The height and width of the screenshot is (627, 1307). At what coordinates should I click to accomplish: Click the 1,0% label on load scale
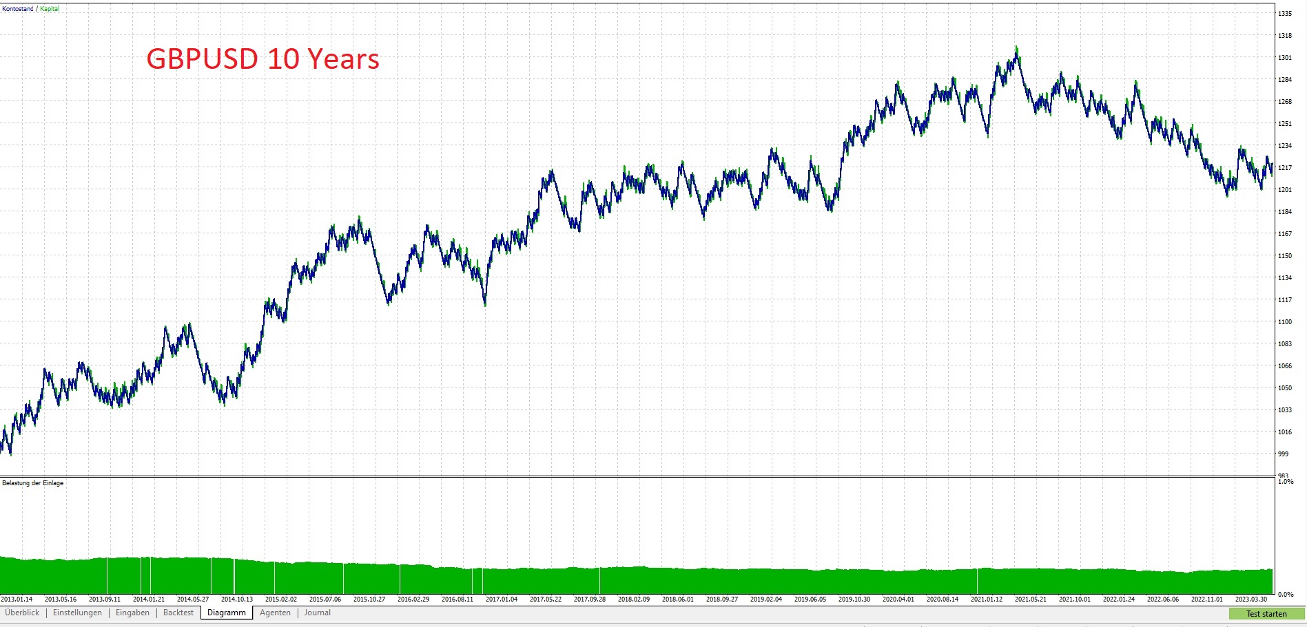(x=1284, y=482)
